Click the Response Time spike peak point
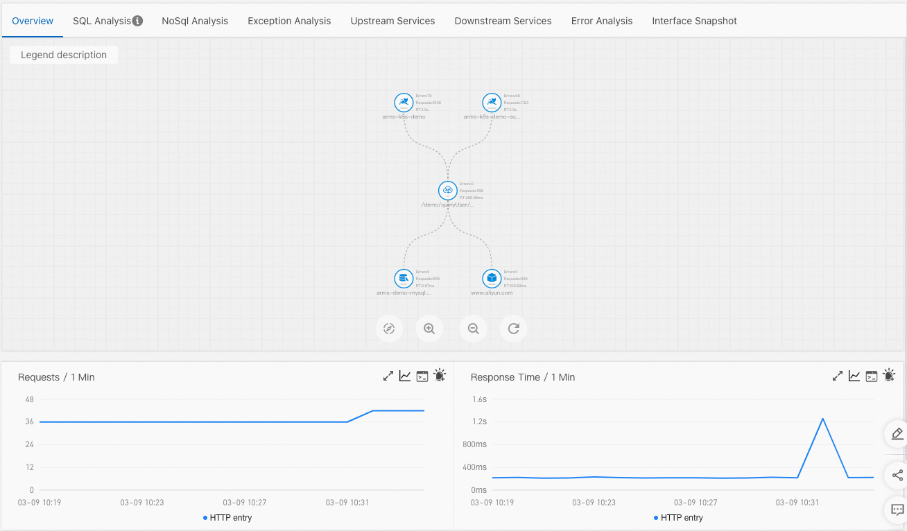 [822, 419]
